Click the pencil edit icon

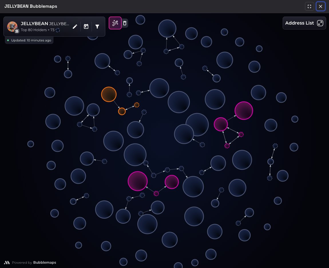point(75,27)
